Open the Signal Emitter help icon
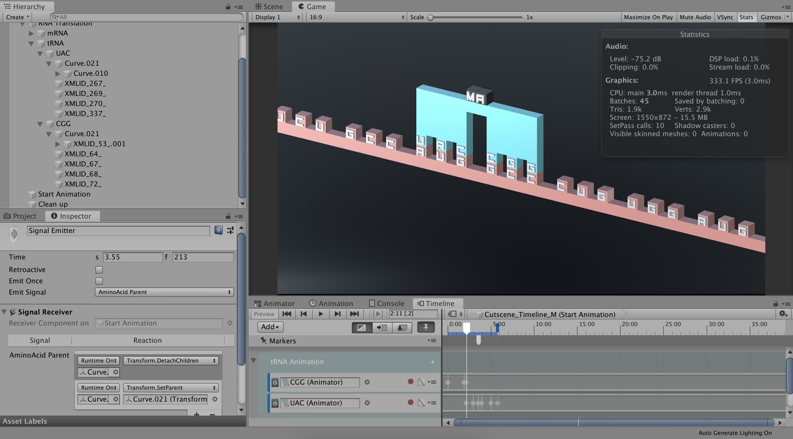Screen dimensions: 793x439 pos(218,231)
